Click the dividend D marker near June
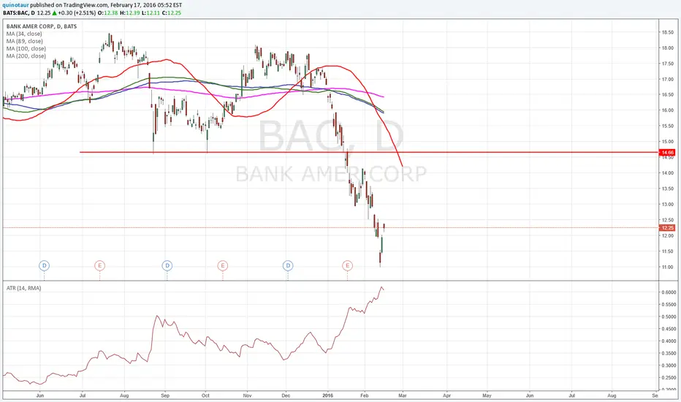The width and height of the screenshot is (681, 402). click(x=44, y=265)
